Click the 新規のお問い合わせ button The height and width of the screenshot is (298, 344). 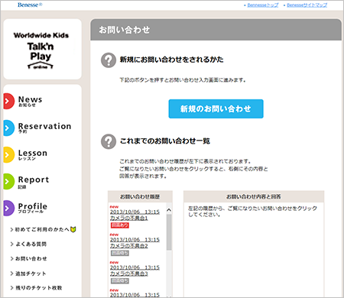pos(216,109)
